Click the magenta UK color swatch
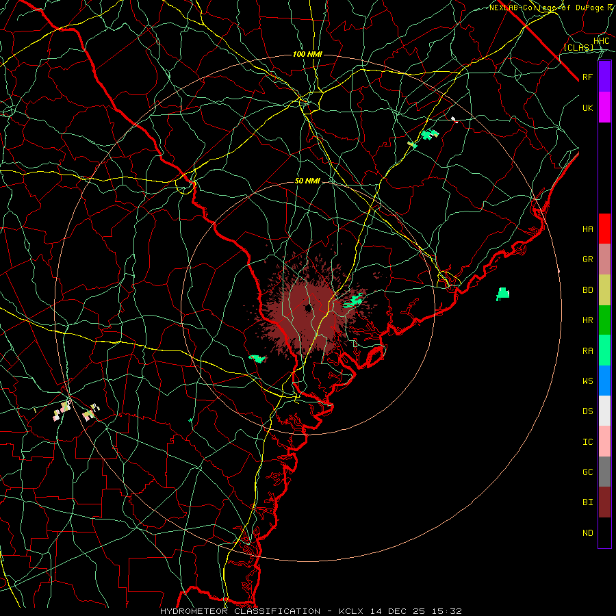Screen dimensions: 616x616 pos(604,107)
